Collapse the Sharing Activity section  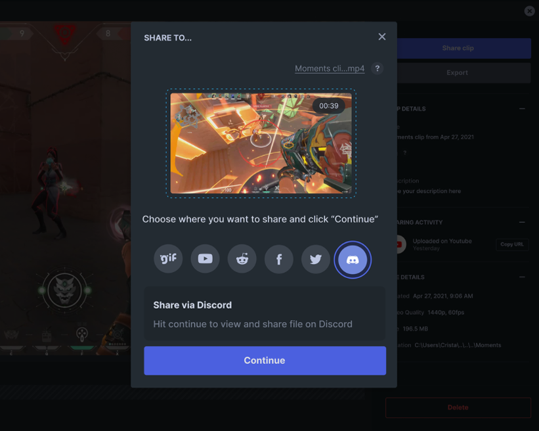coord(522,222)
